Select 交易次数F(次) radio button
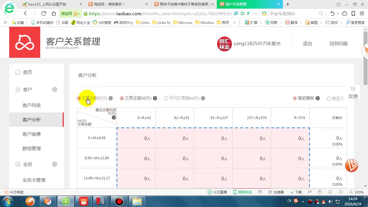Screen dimensions: 368x207 tap(79, 98)
